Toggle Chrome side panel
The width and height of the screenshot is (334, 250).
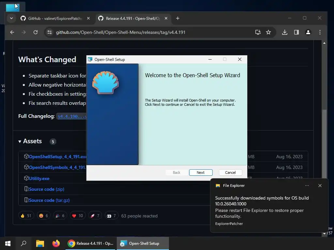(296, 32)
